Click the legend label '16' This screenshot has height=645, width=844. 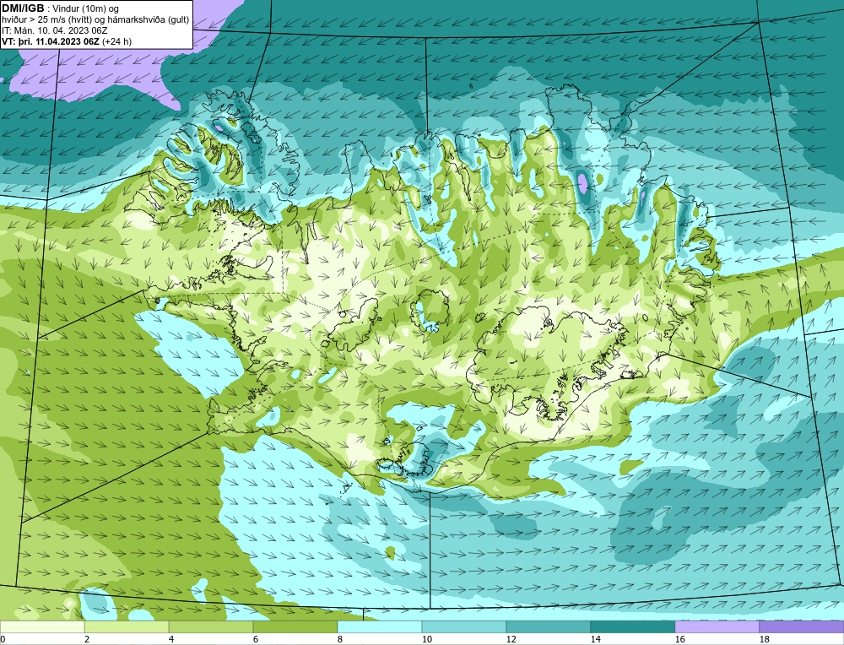tap(679, 639)
